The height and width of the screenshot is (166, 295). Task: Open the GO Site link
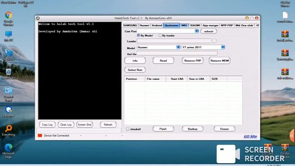pyautogui.click(x=250, y=136)
